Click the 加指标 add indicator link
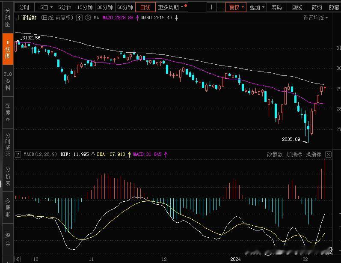 294,154
